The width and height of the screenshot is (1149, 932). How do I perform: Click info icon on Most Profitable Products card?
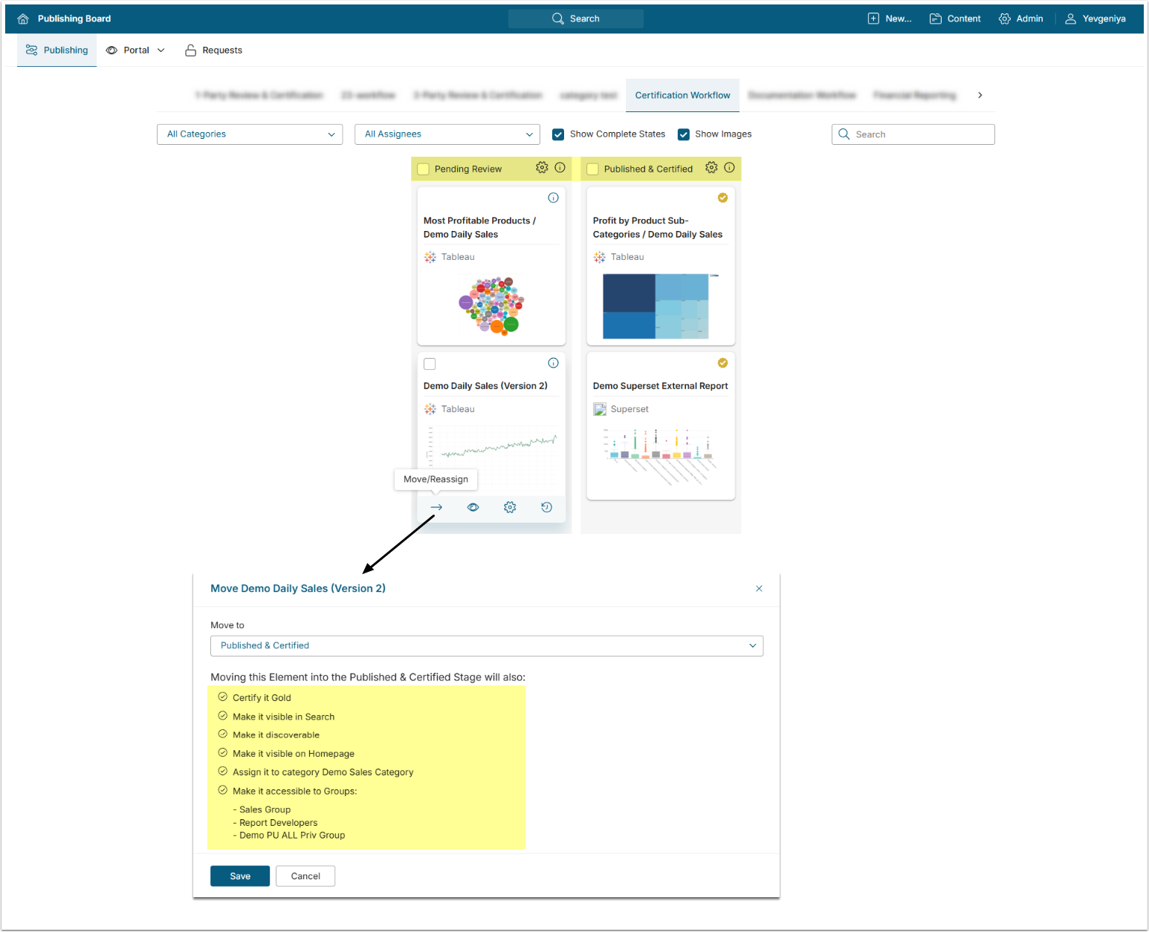553,198
